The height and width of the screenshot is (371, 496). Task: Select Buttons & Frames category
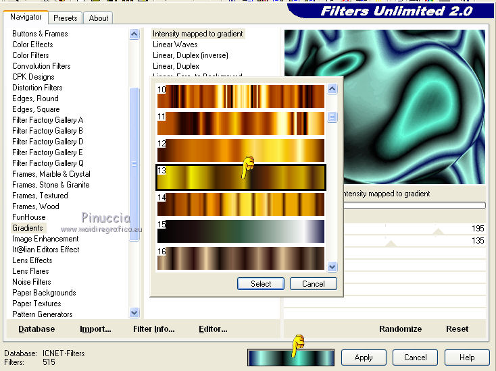point(40,34)
